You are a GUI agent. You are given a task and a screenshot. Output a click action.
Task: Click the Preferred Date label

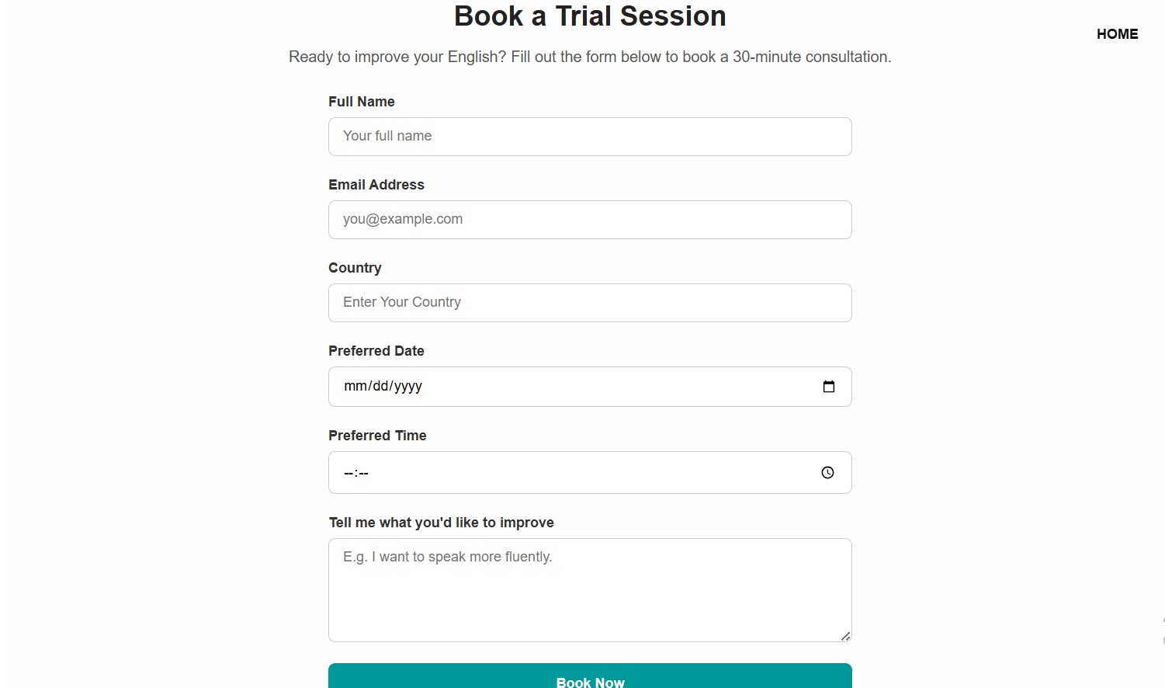pos(376,351)
